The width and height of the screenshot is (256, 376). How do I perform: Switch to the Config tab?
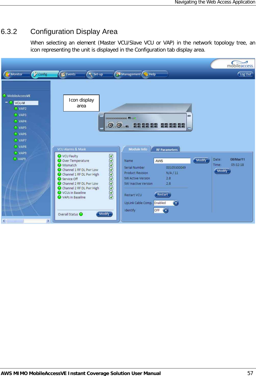pos(44,74)
